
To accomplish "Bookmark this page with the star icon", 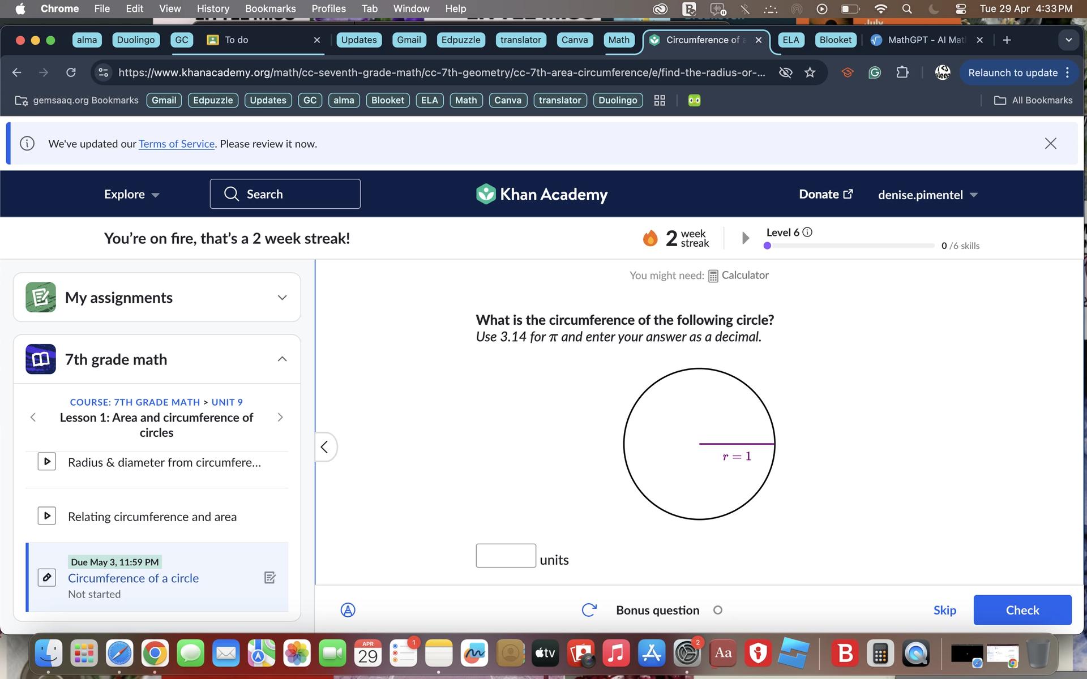I will [x=810, y=72].
